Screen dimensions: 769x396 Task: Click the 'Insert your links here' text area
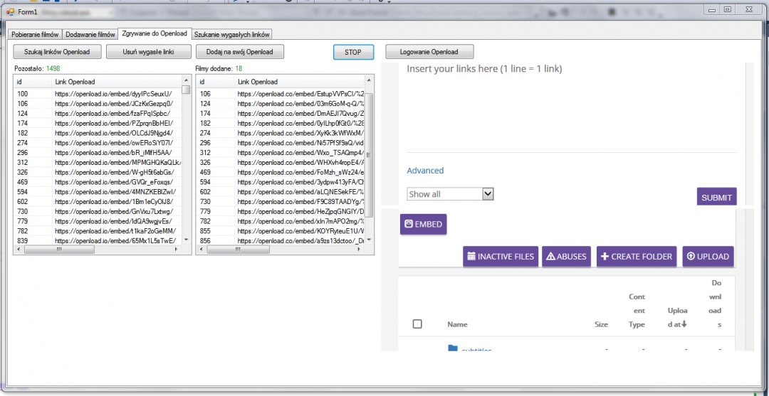pyautogui.click(x=570, y=107)
